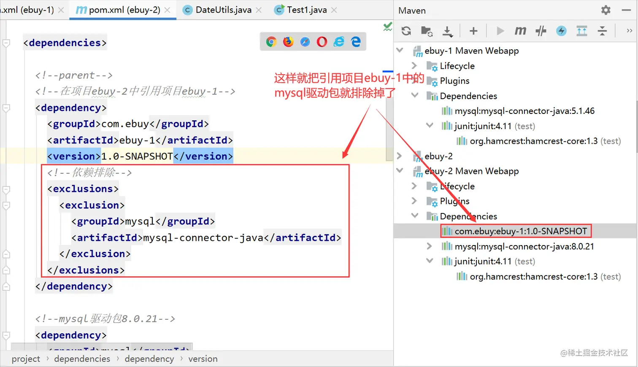Screen dimensions: 638x367
Task: Go to dependency in breadcrumb bar
Action: (149, 359)
